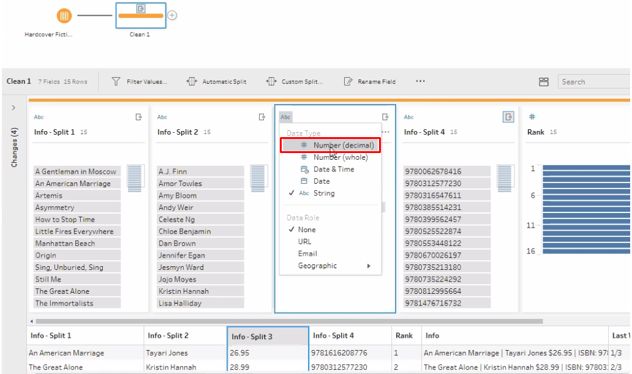Viewport: 632px width, 374px height.
Task: Select the The Immortalists value
Action: pos(77,303)
